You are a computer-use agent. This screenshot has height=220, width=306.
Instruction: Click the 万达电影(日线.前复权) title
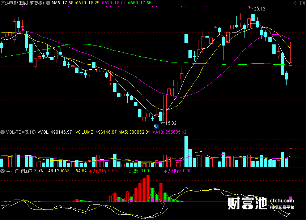tap(22, 3)
